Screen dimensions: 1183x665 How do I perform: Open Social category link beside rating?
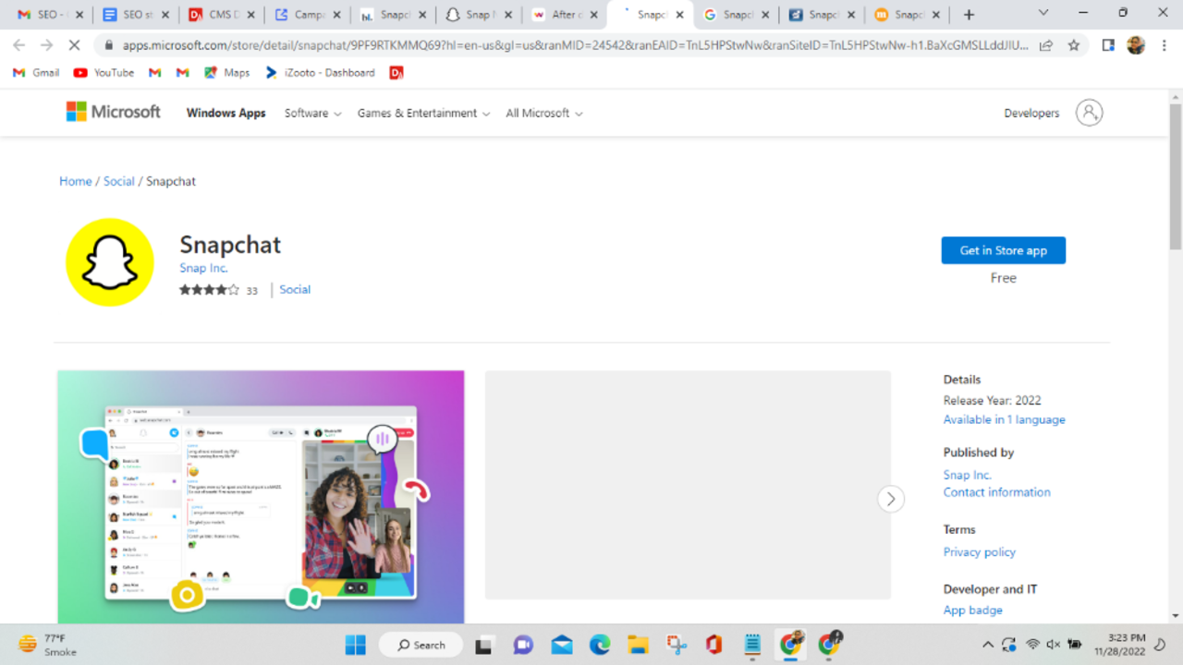(295, 289)
